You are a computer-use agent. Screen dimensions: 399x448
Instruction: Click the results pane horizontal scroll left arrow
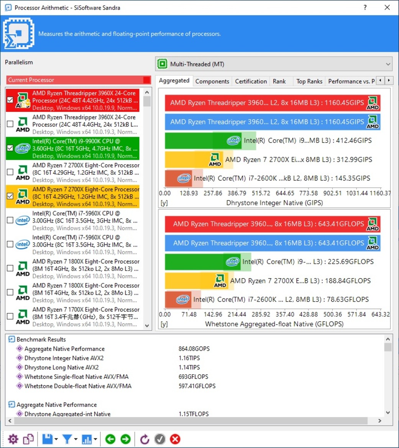point(10,420)
